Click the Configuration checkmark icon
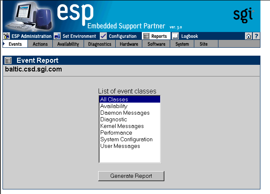 click(103, 36)
